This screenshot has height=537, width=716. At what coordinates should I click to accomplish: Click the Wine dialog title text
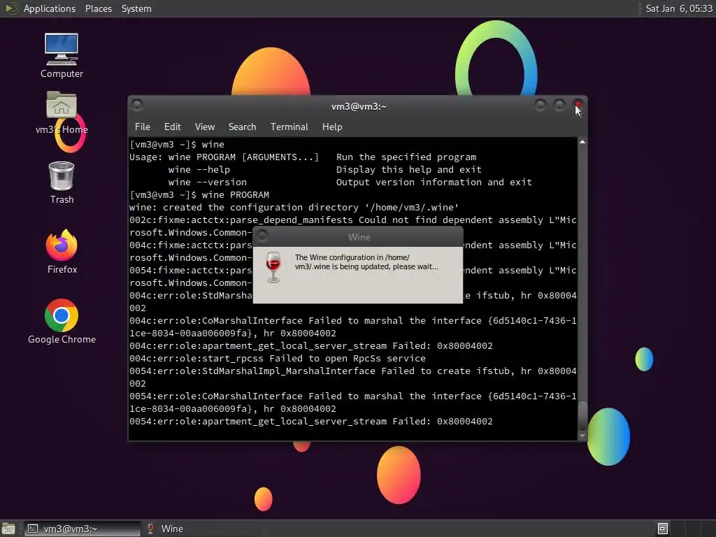click(x=359, y=237)
